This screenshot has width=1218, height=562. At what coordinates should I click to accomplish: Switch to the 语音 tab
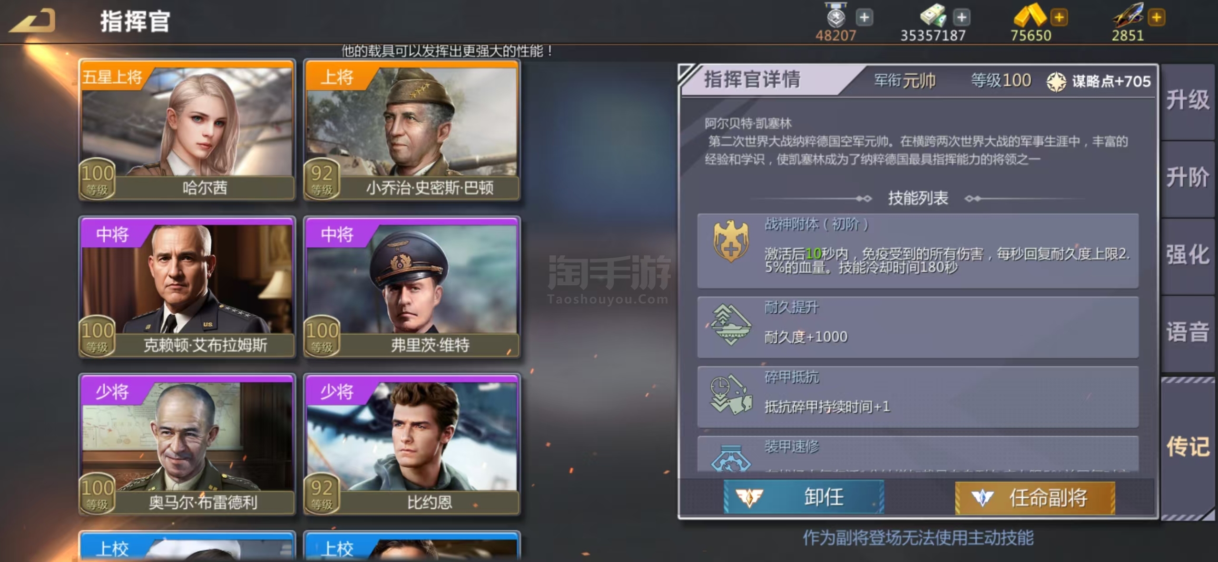1188,332
